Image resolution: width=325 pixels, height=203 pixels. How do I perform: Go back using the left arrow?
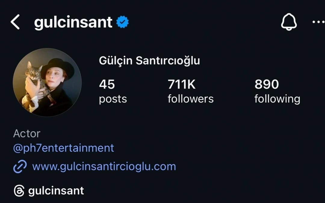(15, 22)
